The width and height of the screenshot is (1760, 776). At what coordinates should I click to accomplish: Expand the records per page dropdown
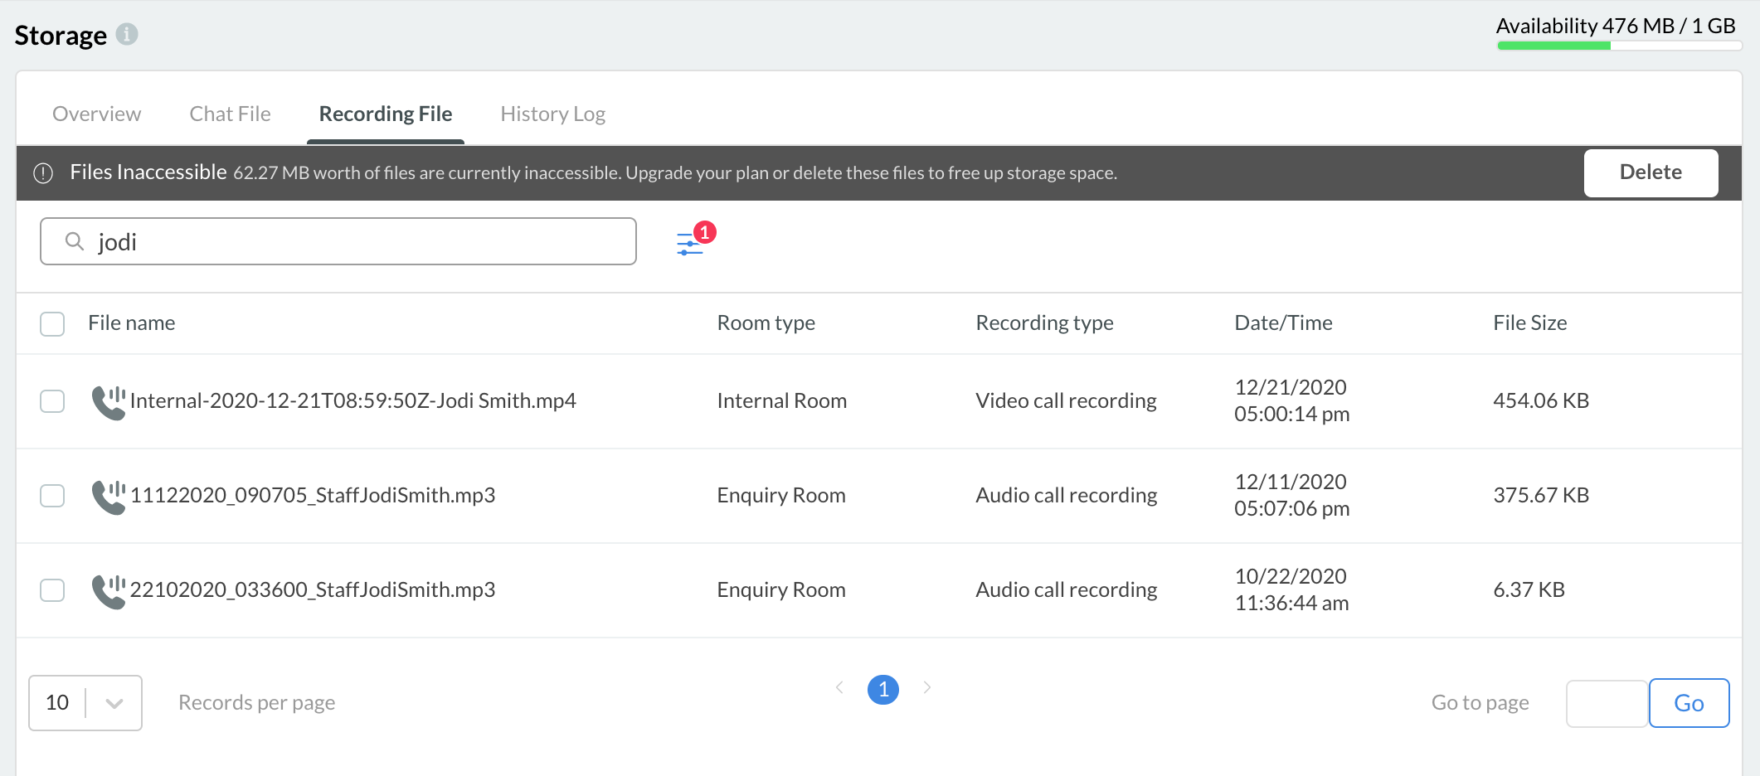(85, 703)
